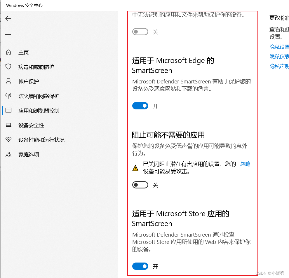Open 设备性能和运行状况 section
Image resolution: width=289 pixels, height=278 pixels.
(41, 140)
